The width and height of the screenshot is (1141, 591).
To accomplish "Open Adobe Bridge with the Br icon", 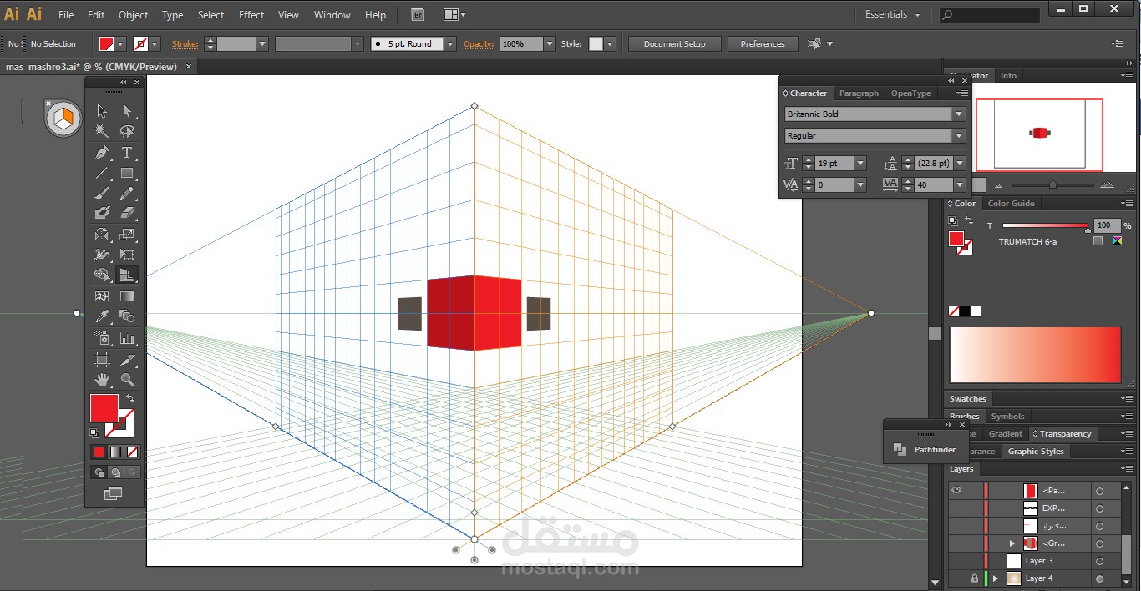I will point(418,14).
